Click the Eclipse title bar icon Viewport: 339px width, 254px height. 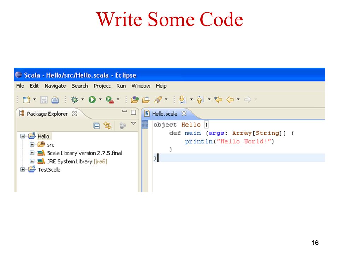(19, 75)
